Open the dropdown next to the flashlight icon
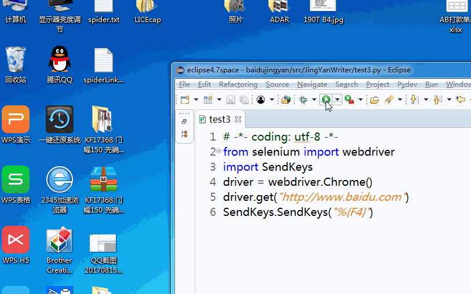Screen dimensions: 471x294 (400, 100)
